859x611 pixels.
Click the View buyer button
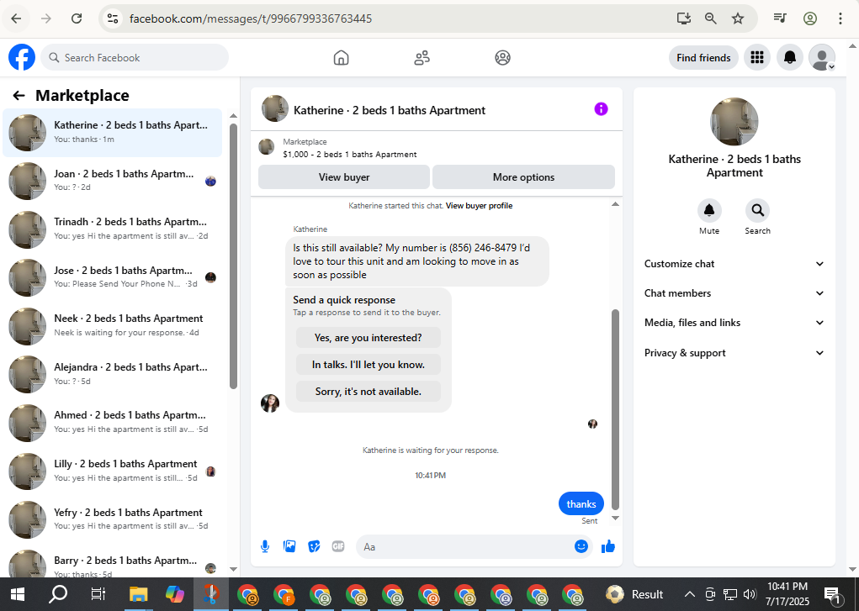(x=344, y=177)
